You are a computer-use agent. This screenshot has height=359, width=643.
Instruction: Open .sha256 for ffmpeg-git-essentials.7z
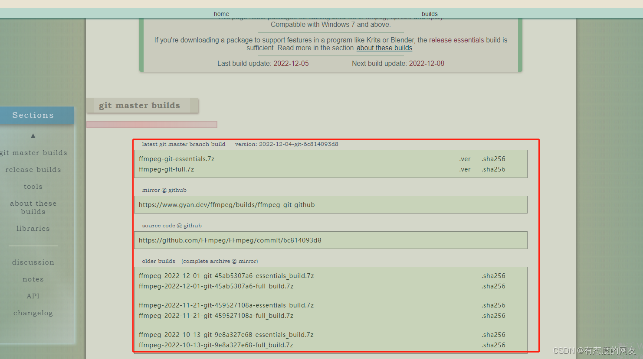click(493, 159)
